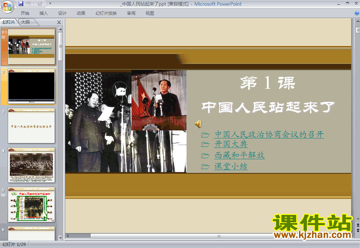360x248 pixels.
Task: Select slide 3 thumbnail
Action: pos(31,125)
